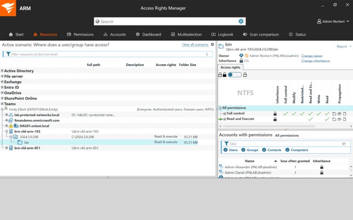Open the Logbook tab
This screenshot has width=353, height=220.
pyautogui.click(x=222, y=34)
